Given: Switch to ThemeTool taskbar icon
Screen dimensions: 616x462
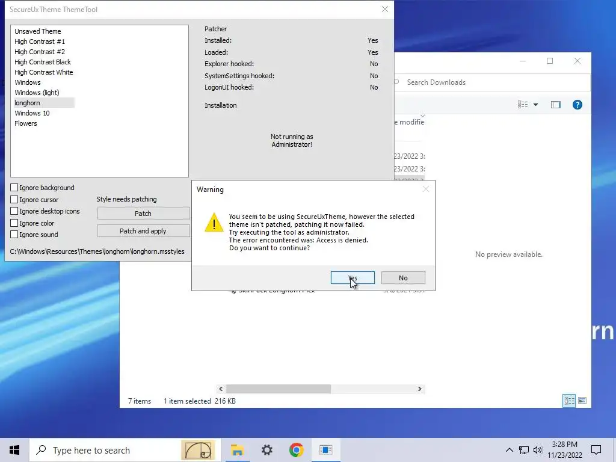Looking at the screenshot, I should click(x=326, y=450).
